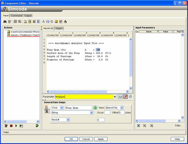
Task: Click the OK button
Action: 71,139
